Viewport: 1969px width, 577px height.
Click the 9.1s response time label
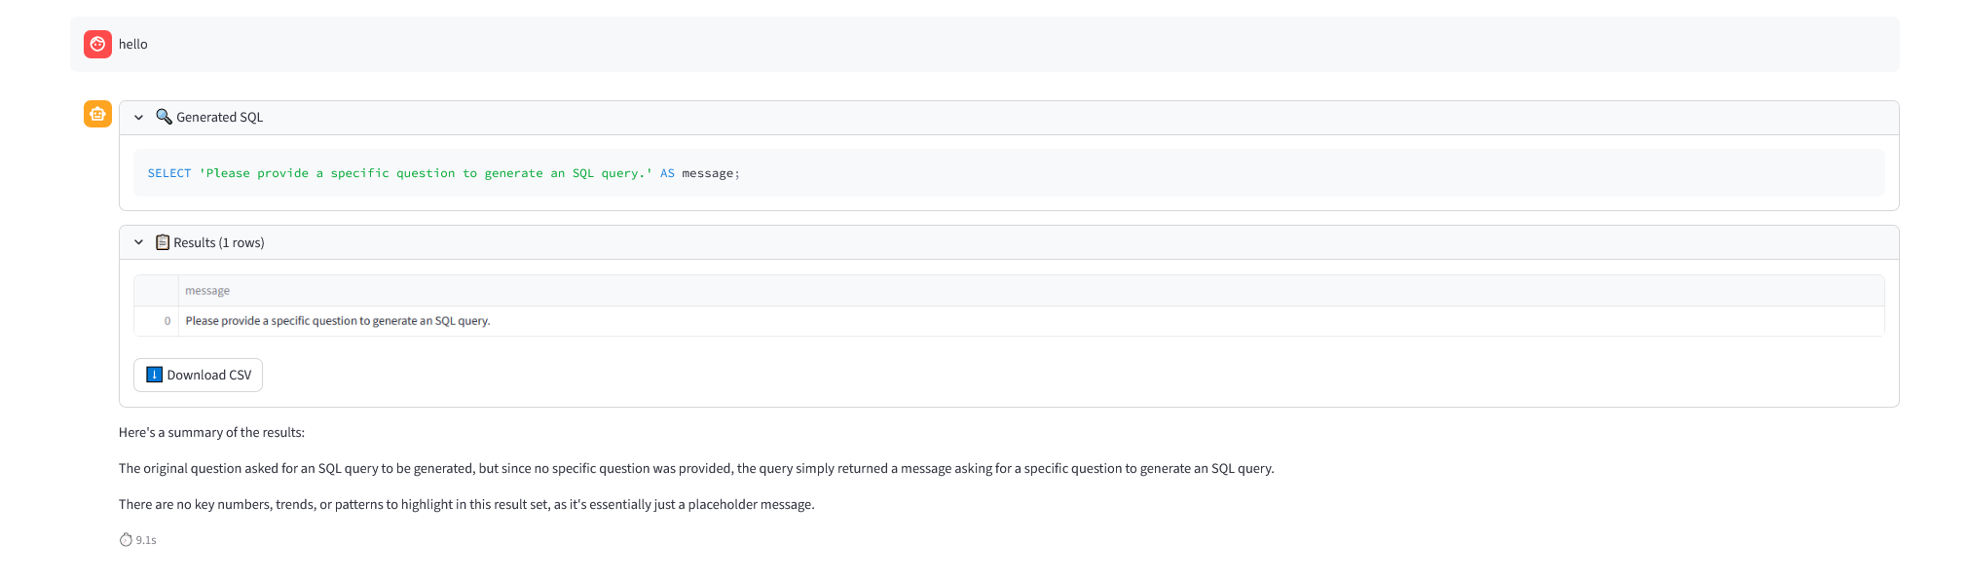click(146, 540)
